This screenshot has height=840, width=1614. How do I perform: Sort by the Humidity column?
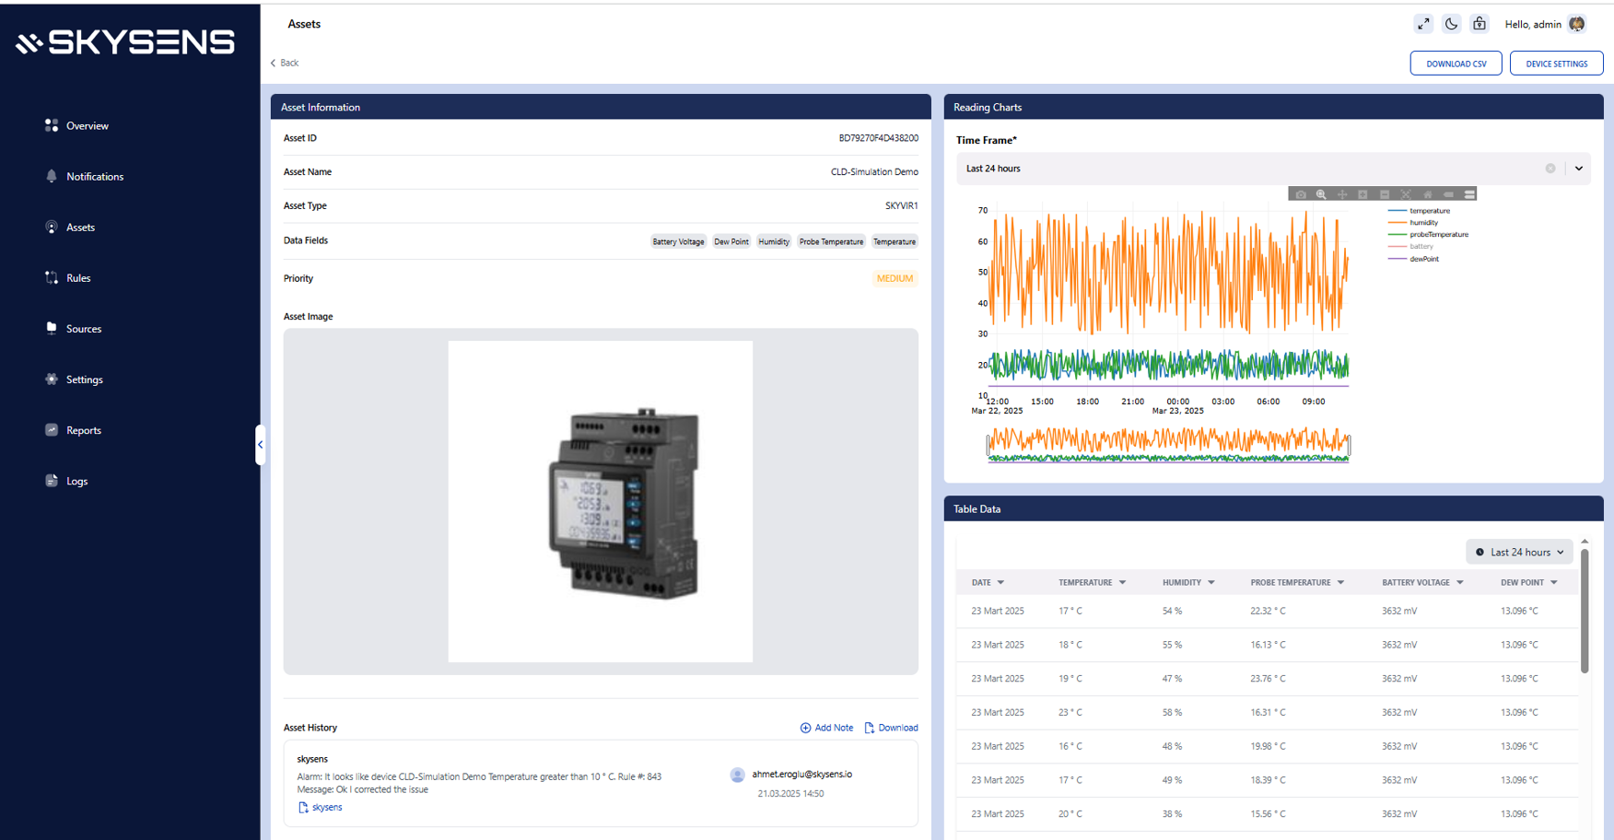tap(1188, 582)
